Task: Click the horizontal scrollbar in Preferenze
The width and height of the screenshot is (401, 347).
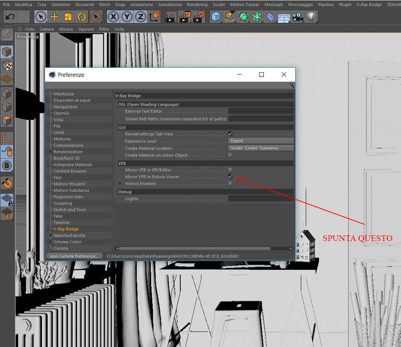Action: click(x=194, y=248)
